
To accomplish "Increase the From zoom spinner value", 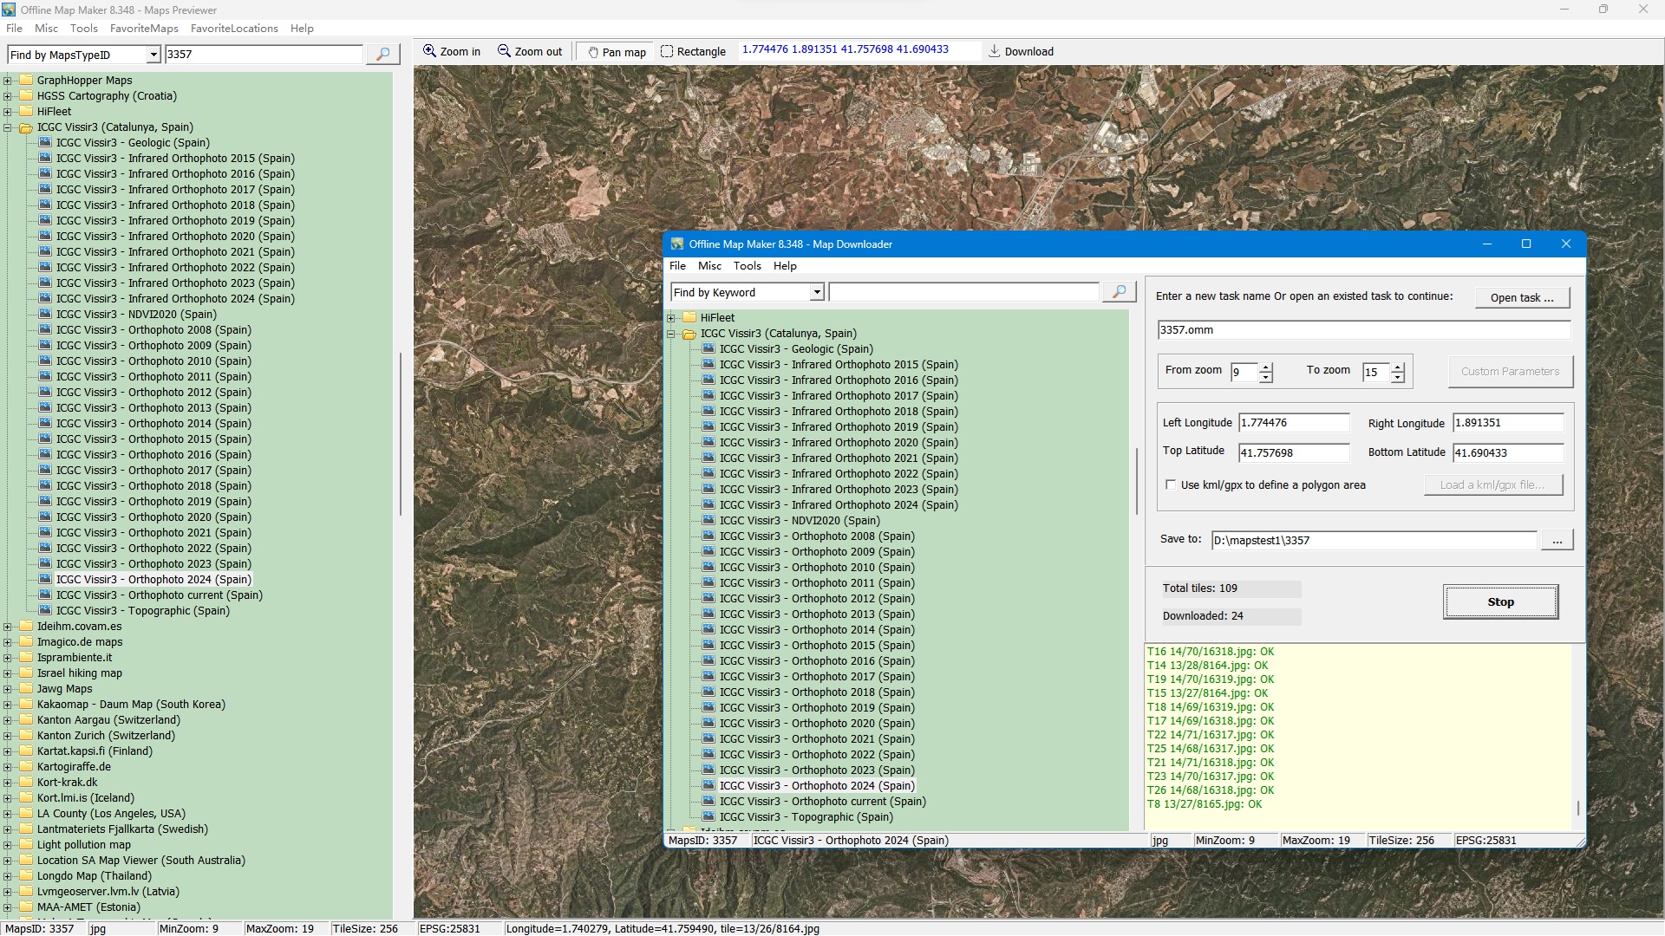I will pos(1266,367).
